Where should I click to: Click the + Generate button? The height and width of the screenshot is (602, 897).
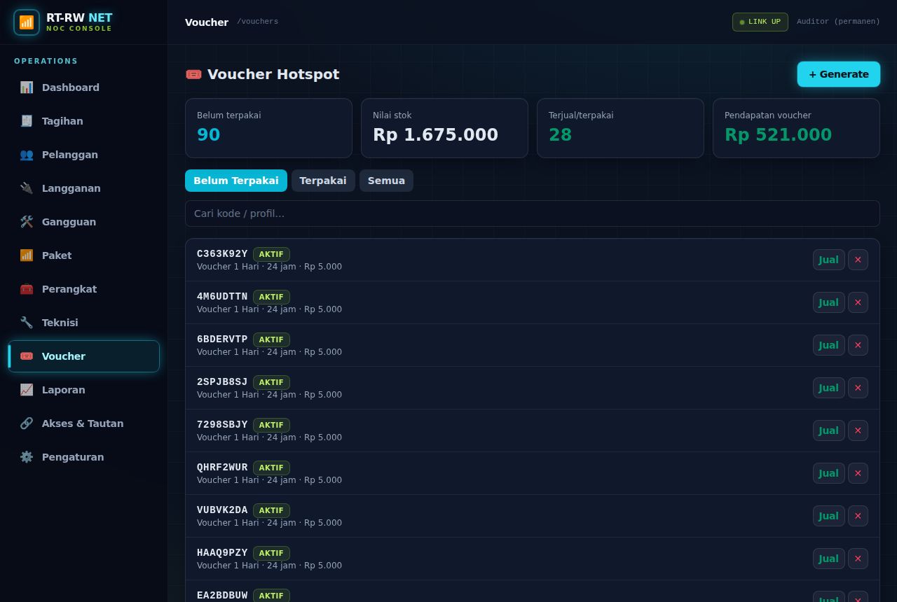(x=838, y=74)
